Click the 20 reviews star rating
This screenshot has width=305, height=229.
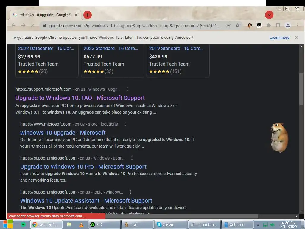pos(33,72)
